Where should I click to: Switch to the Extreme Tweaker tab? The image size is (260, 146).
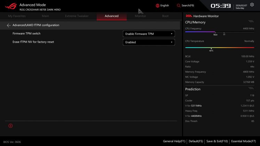coord(77,16)
